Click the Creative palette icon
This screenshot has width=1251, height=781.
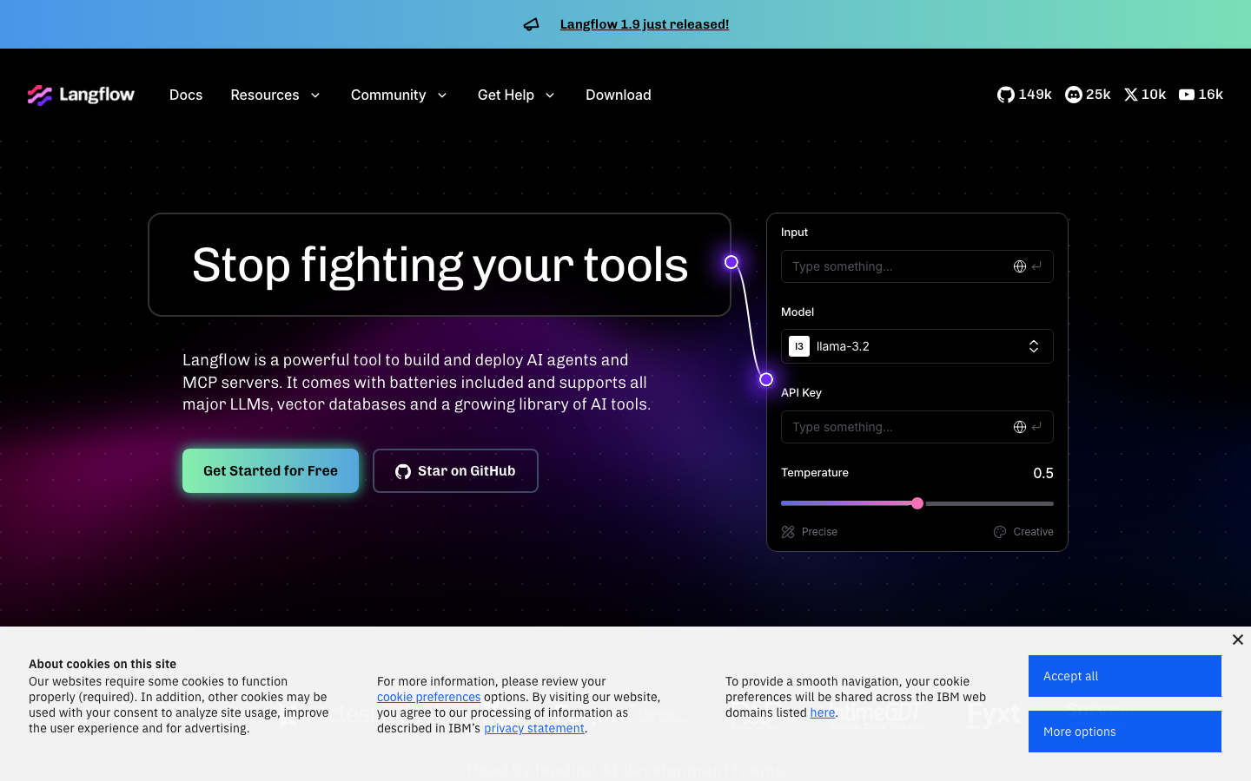tap(1000, 532)
